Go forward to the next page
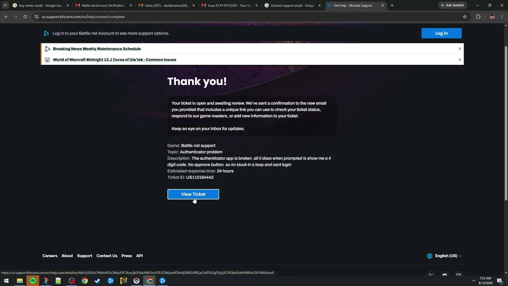The height and width of the screenshot is (286, 508). point(15,17)
